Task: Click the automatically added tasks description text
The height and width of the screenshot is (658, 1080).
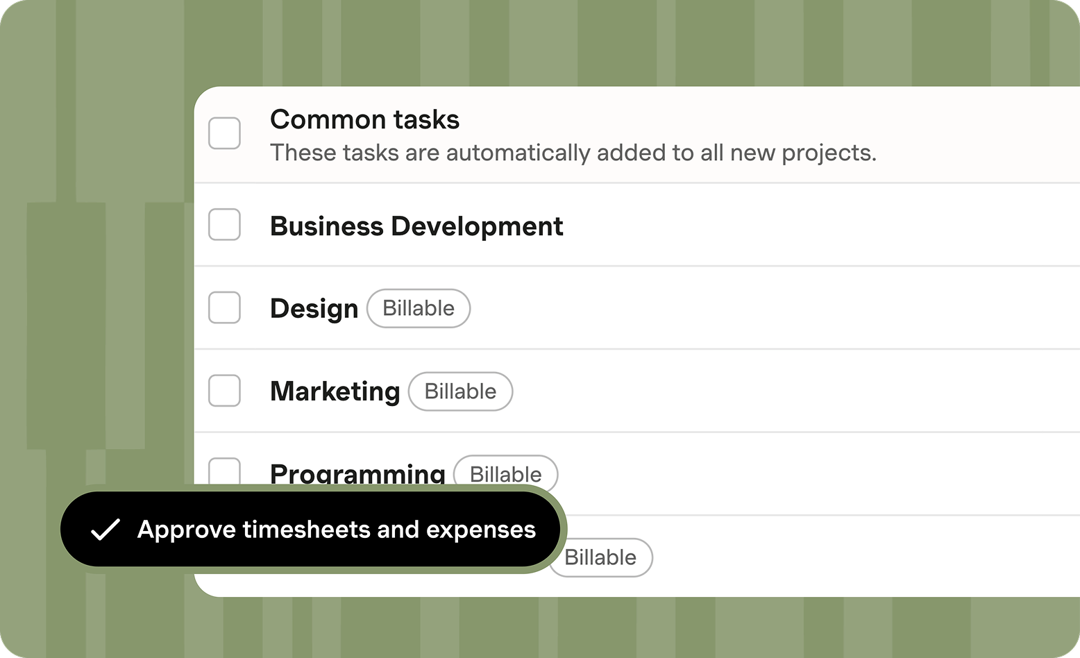Action: pos(573,153)
